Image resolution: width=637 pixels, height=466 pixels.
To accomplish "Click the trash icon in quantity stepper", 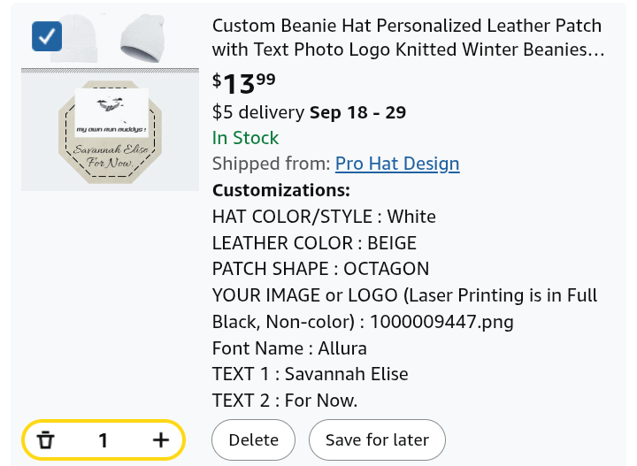I will [x=46, y=440].
